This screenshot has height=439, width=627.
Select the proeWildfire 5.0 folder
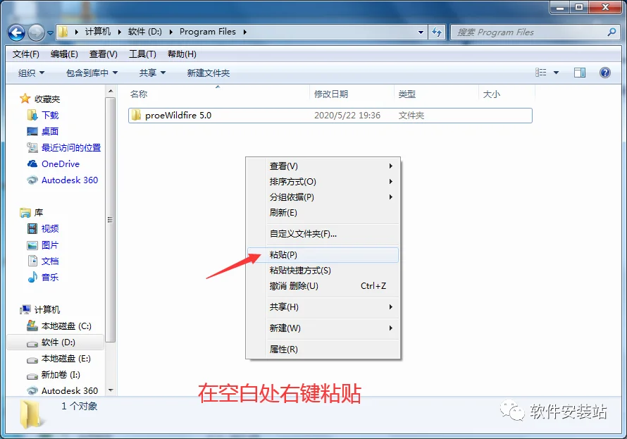[x=330, y=115]
